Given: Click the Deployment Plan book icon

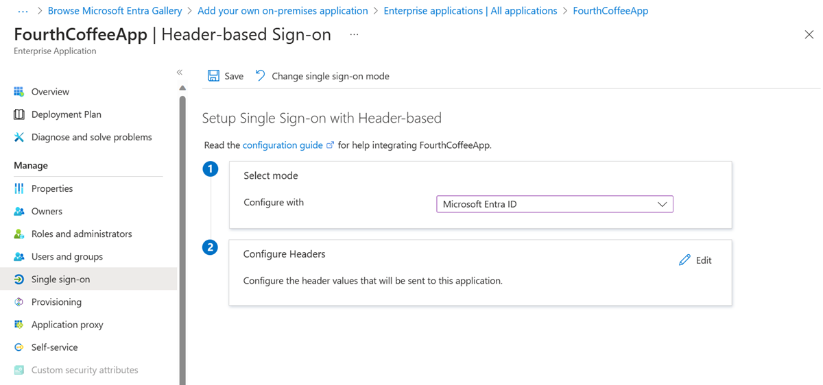Looking at the screenshot, I should click(x=19, y=114).
